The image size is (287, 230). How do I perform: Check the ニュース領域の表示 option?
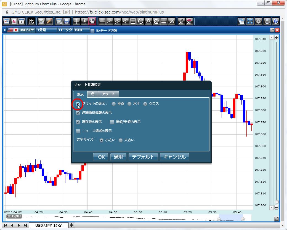click(x=78, y=131)
